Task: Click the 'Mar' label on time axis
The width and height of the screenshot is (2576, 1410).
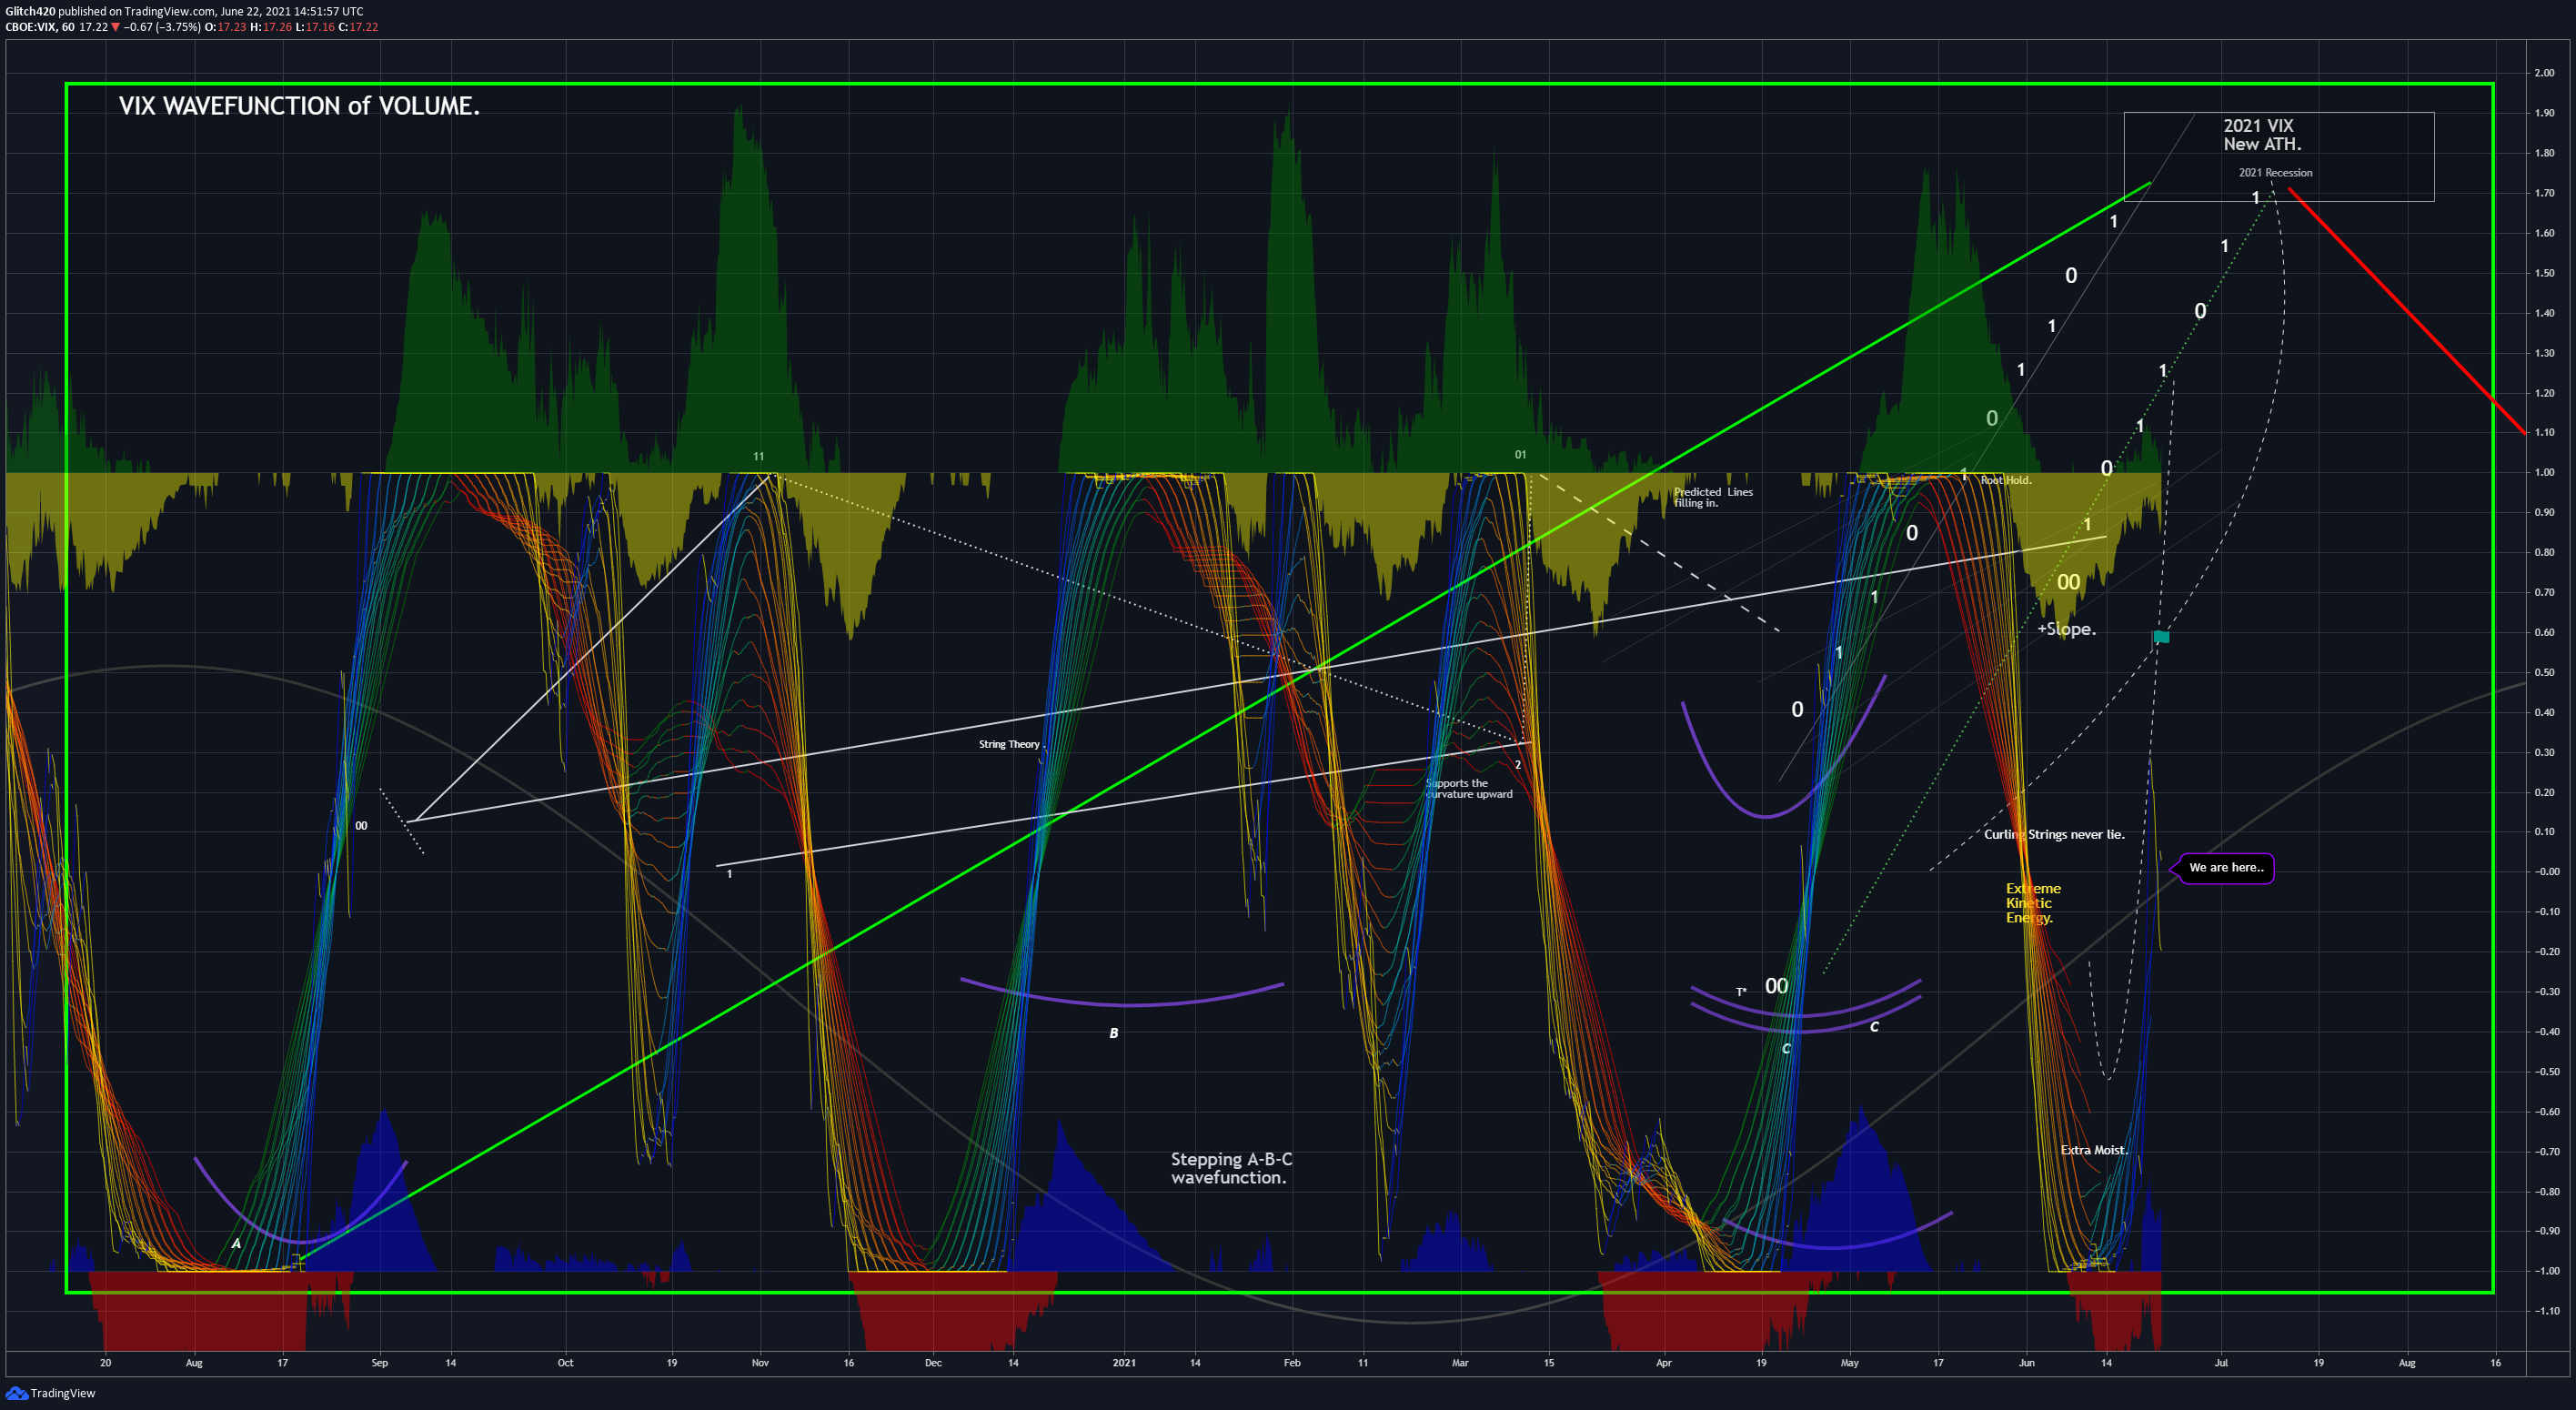Action: pos(1460,1363)
